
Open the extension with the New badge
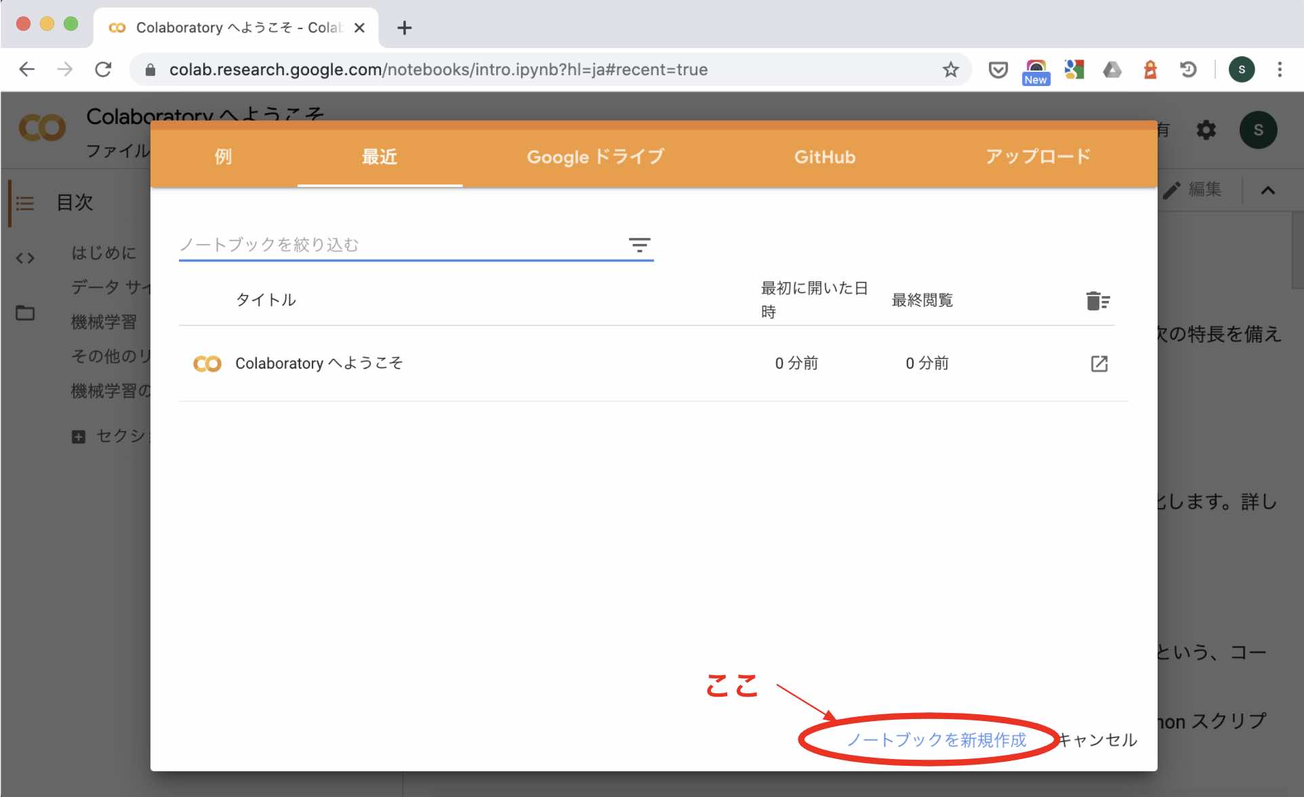(x=1036, y=72)
